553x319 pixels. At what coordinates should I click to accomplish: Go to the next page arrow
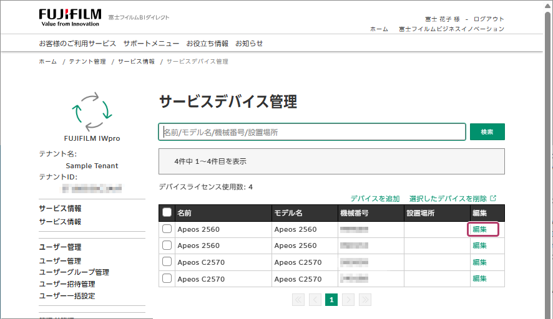348,300
